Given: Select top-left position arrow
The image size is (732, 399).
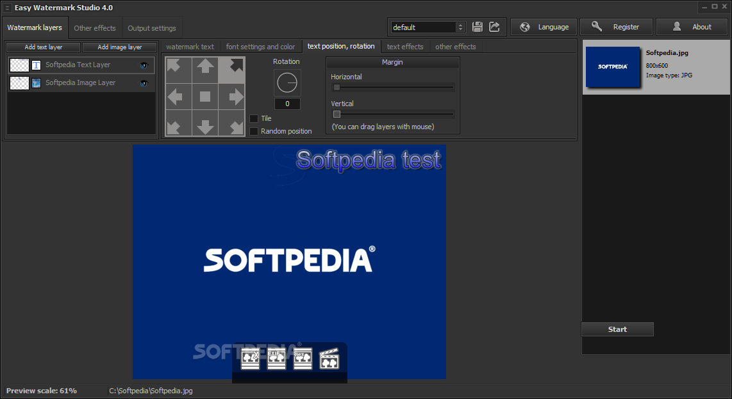Looking at the screenshot, I should [178, 70].
